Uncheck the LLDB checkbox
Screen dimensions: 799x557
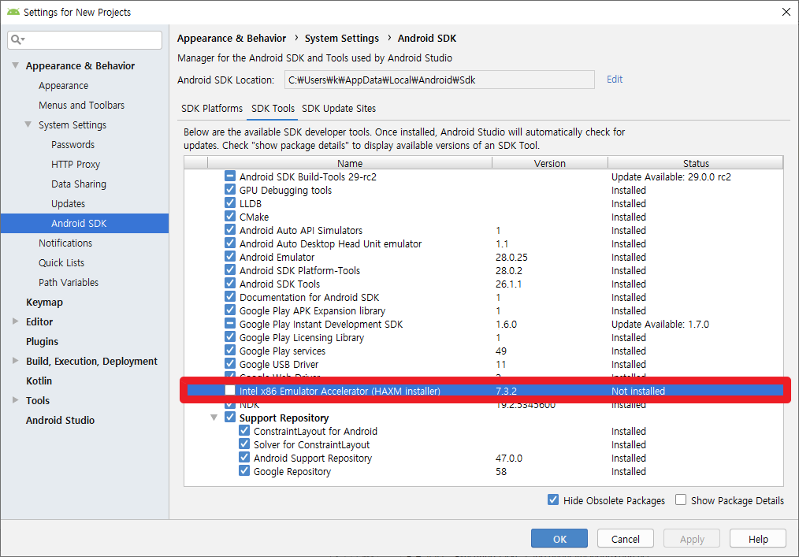tap(230, 202)
